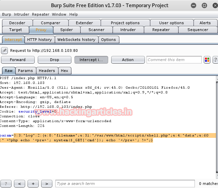Click the Request to http://192.168.0.103:80 label
Image resolution: width=218 pixels, height=188 pixels.
click(x=44, y=50)
